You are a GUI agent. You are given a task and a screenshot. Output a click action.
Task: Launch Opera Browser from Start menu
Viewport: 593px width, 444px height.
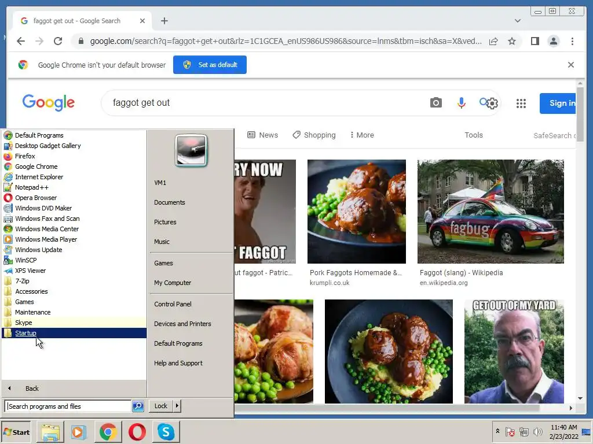[x=75, y=198]
